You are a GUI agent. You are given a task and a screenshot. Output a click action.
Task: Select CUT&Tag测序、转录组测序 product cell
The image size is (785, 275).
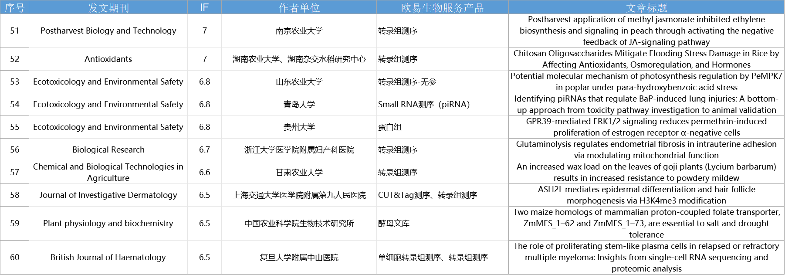442,195
